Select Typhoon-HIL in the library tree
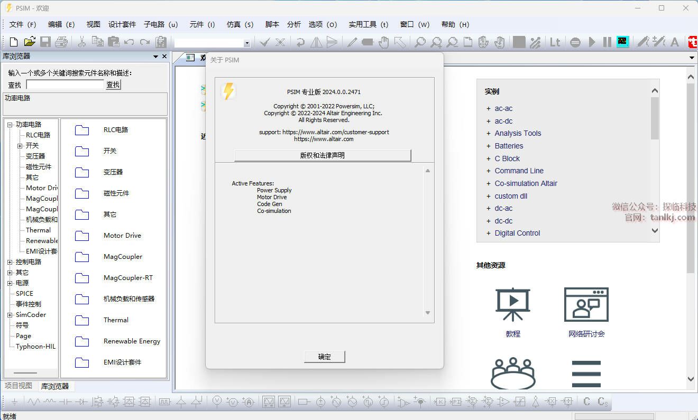The image size is (698, 420). pyautogui.click(x=35, y=347)
